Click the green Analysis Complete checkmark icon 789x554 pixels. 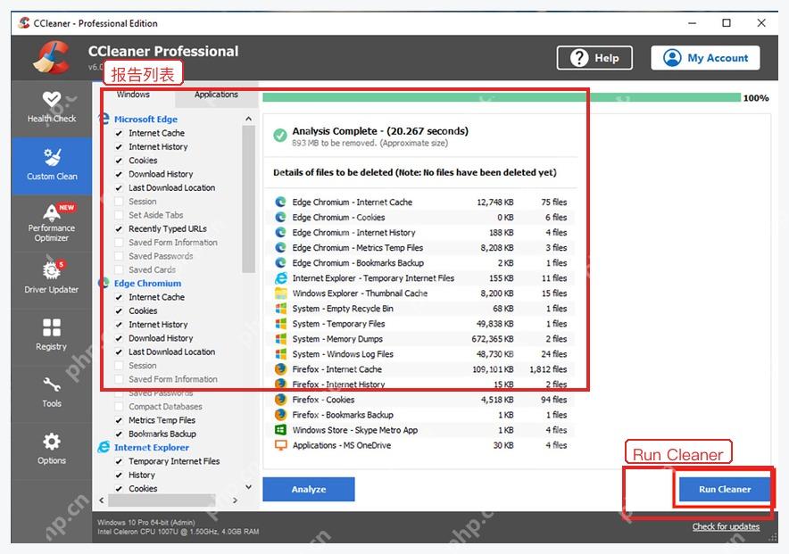point(280,136)
